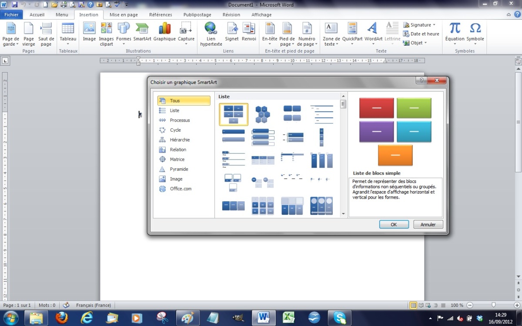The image size is (522, 326).
Task: Insert a Renvoi cross-reference
Action: tap(249, 32)
